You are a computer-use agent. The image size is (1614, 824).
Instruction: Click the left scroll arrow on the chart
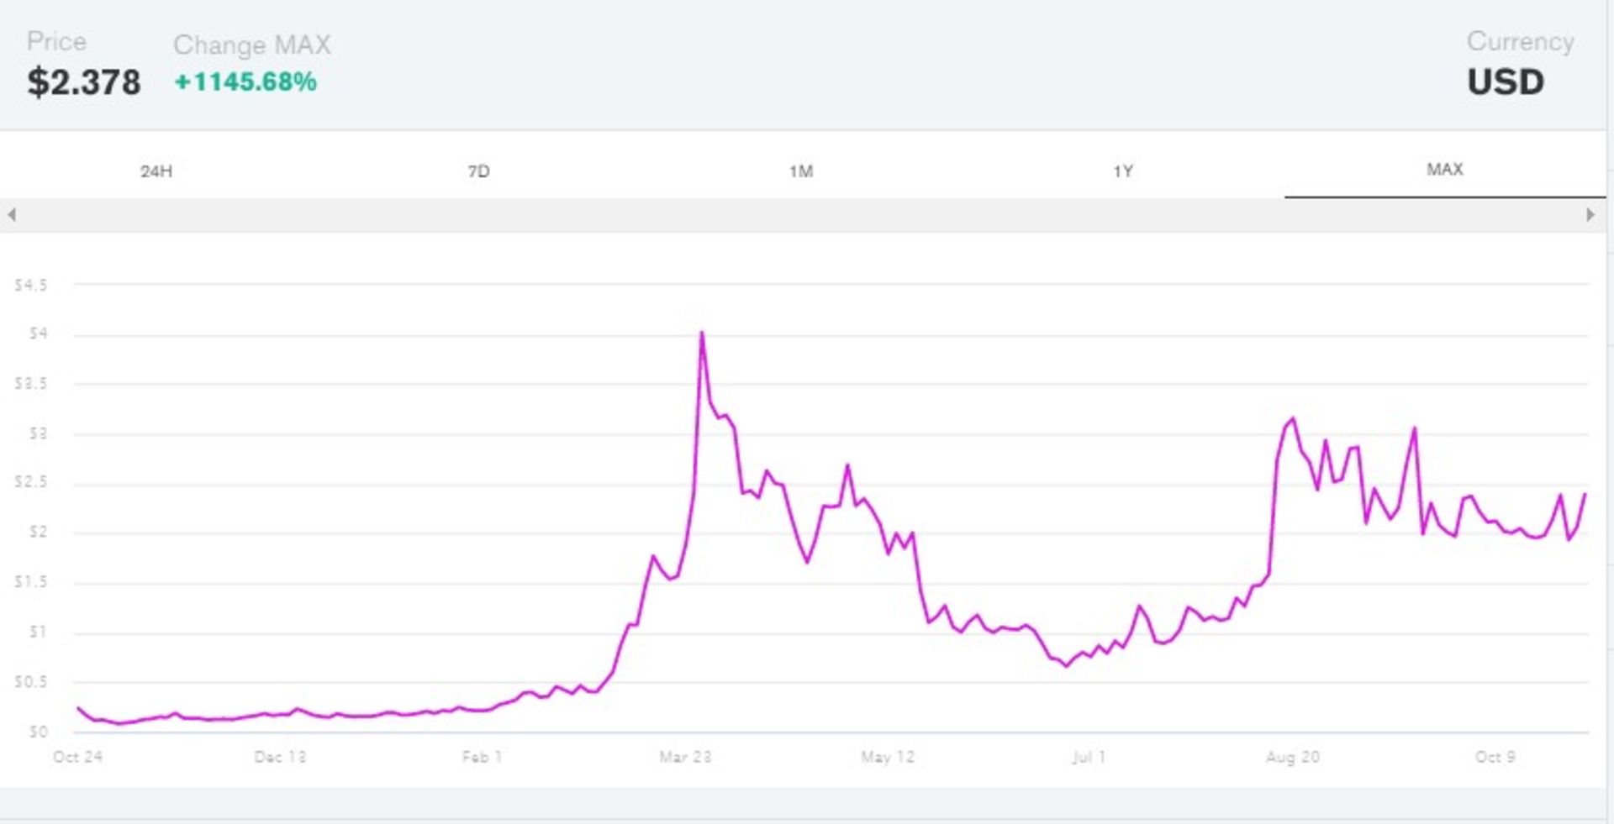[x=12, y=215]
